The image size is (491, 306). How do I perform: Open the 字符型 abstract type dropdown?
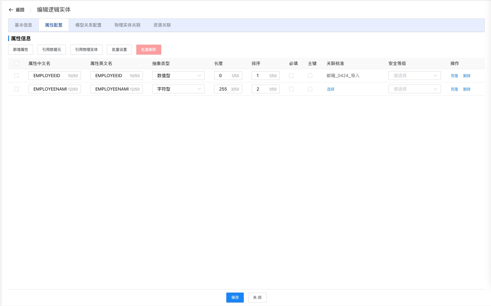[x=178, y=89]
